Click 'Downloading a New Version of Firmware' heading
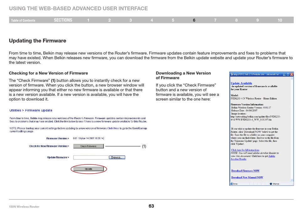This screenshot has height=209, width=298. coord(184,76)
